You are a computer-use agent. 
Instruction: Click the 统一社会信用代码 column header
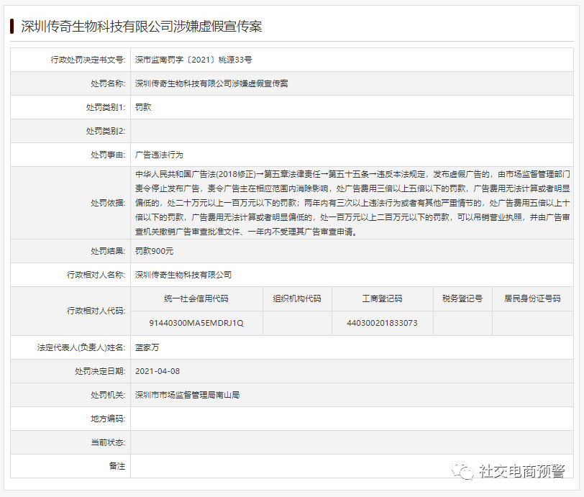click(196, 298)
